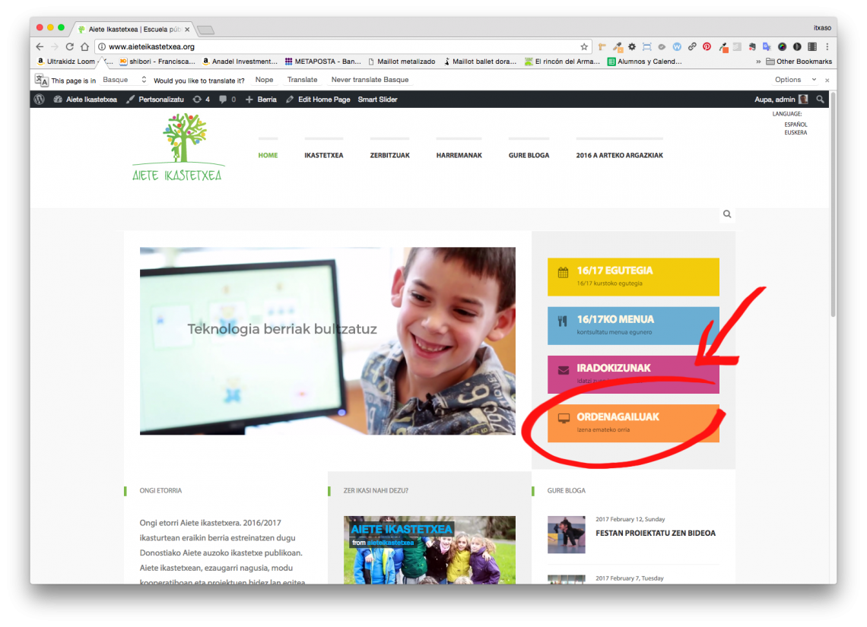Screen dimensions: 867x627
Task: Open the Aupa, admin account menu
Action: point(781,100)
